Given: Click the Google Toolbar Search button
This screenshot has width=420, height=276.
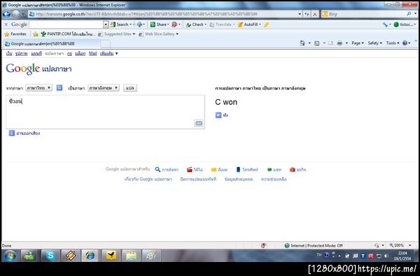Looking at the screenshot, I should click(120, 24).
